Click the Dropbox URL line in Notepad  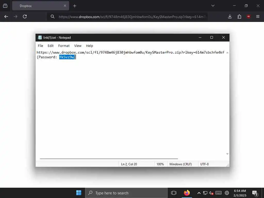coord(130,53)
